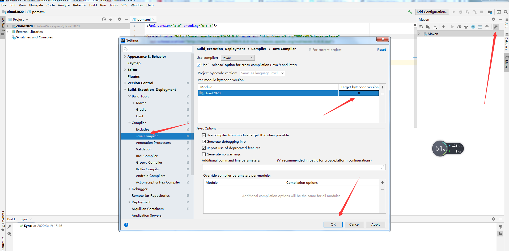Click Add Maven Projects plus icon
509x251 pixels.
(444, 27)
